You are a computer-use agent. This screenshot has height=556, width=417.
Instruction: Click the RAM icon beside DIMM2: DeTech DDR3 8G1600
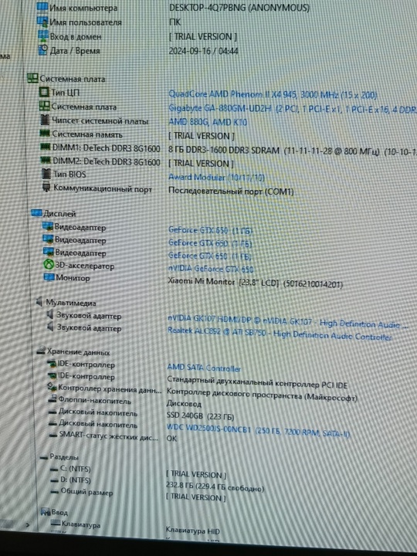coord(46,161)
